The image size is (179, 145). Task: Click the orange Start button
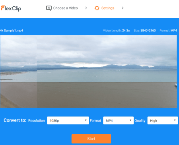pos(91,139)
